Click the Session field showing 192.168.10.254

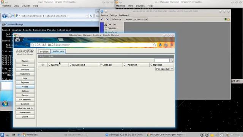pos(140,19)
